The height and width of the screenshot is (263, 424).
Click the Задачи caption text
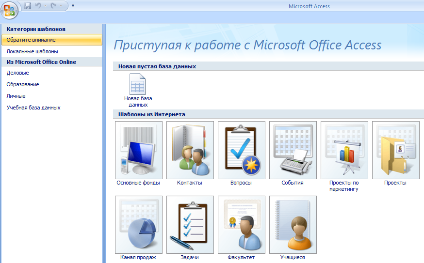tap(190, 257)
